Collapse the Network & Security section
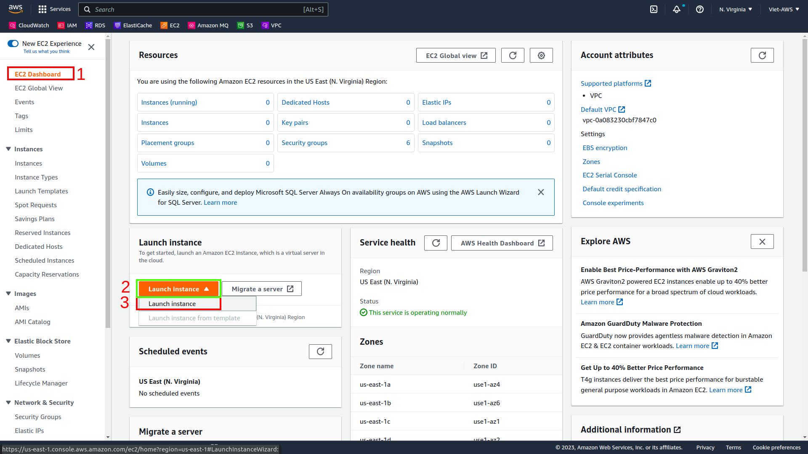The image size is (808, 454). 8,402
